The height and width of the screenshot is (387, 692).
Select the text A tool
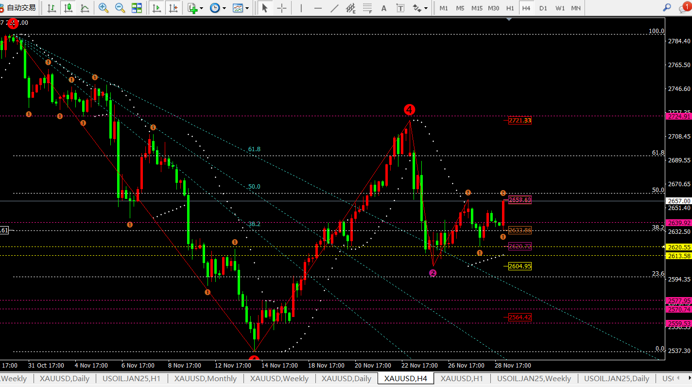coord(384,8)
